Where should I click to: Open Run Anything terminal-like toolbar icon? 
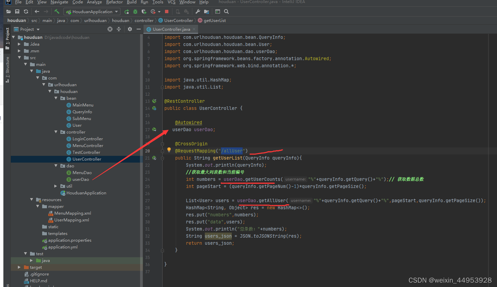point(218,11)
